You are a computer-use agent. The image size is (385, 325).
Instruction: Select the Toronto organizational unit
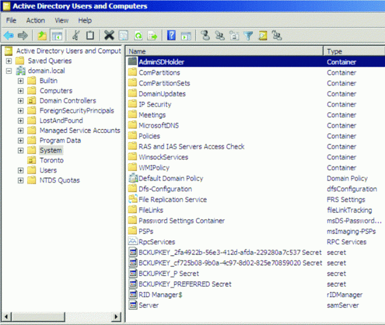(51, 160)
